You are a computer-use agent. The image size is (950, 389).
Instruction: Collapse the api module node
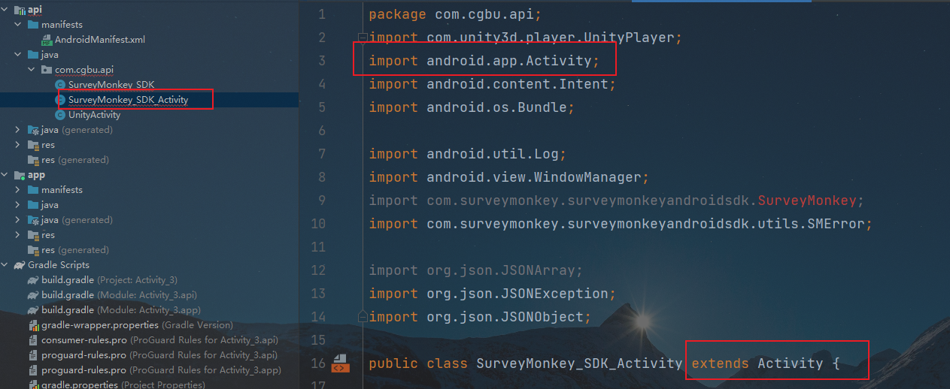point(5,10)
